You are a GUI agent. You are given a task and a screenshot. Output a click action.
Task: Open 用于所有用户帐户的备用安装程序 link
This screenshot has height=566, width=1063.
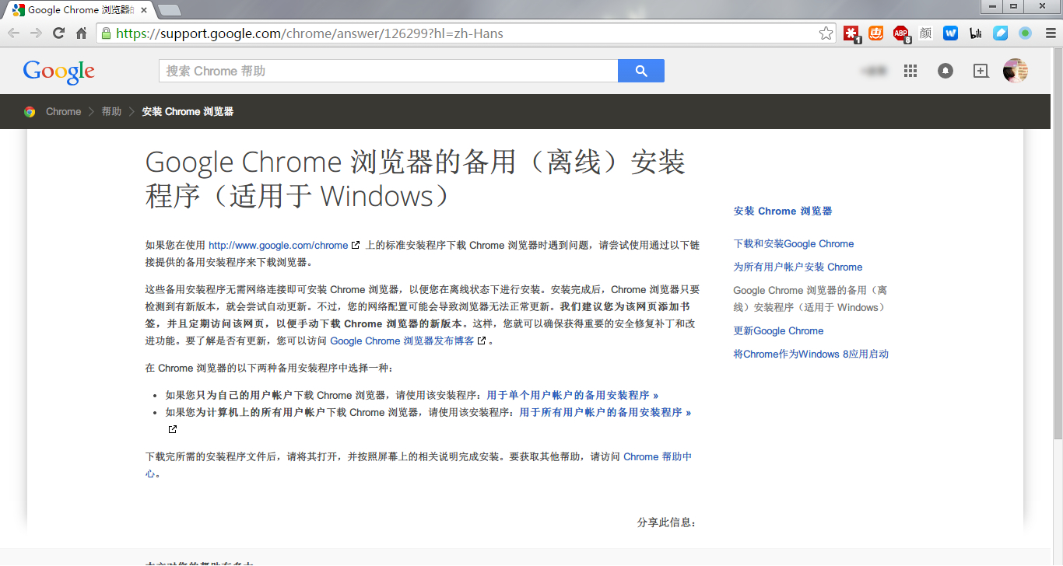(605, 412)
